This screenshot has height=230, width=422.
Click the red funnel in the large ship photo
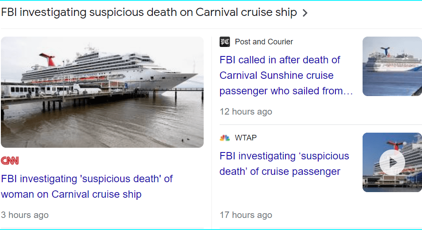[50, 59]
